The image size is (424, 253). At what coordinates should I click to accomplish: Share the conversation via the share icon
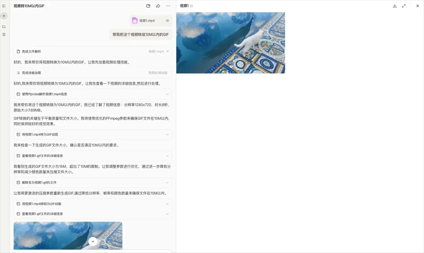pyautogui.click(x=157, y=6)
